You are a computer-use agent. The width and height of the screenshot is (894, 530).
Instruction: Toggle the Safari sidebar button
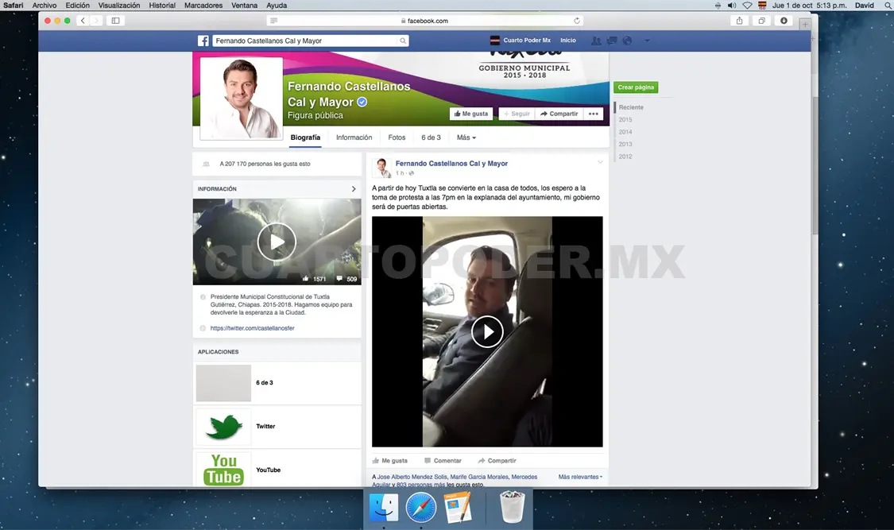115,21
